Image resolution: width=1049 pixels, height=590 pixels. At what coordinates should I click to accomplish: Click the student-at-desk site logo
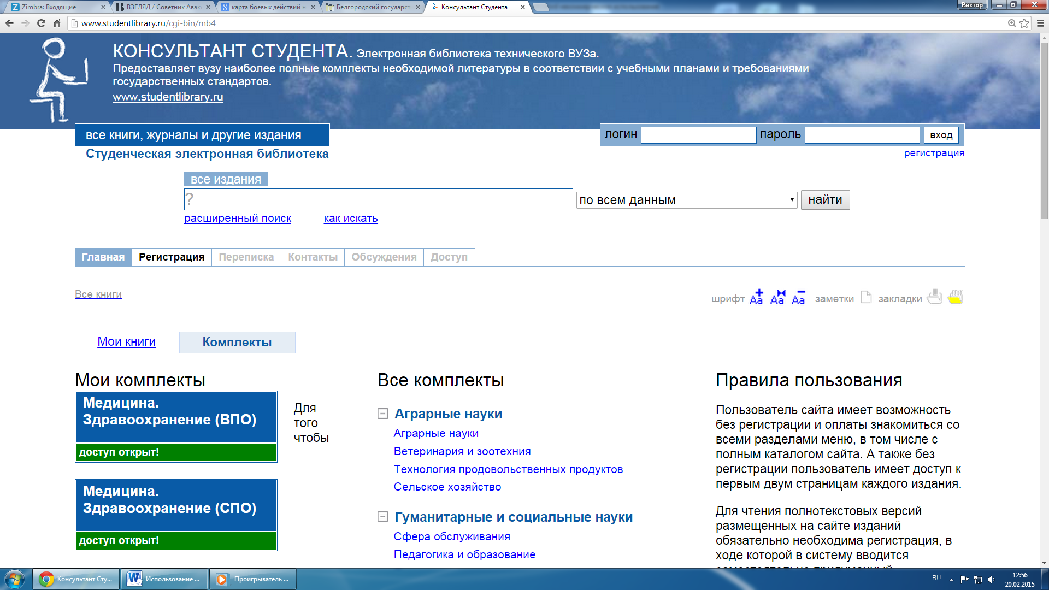pos(58,80)
